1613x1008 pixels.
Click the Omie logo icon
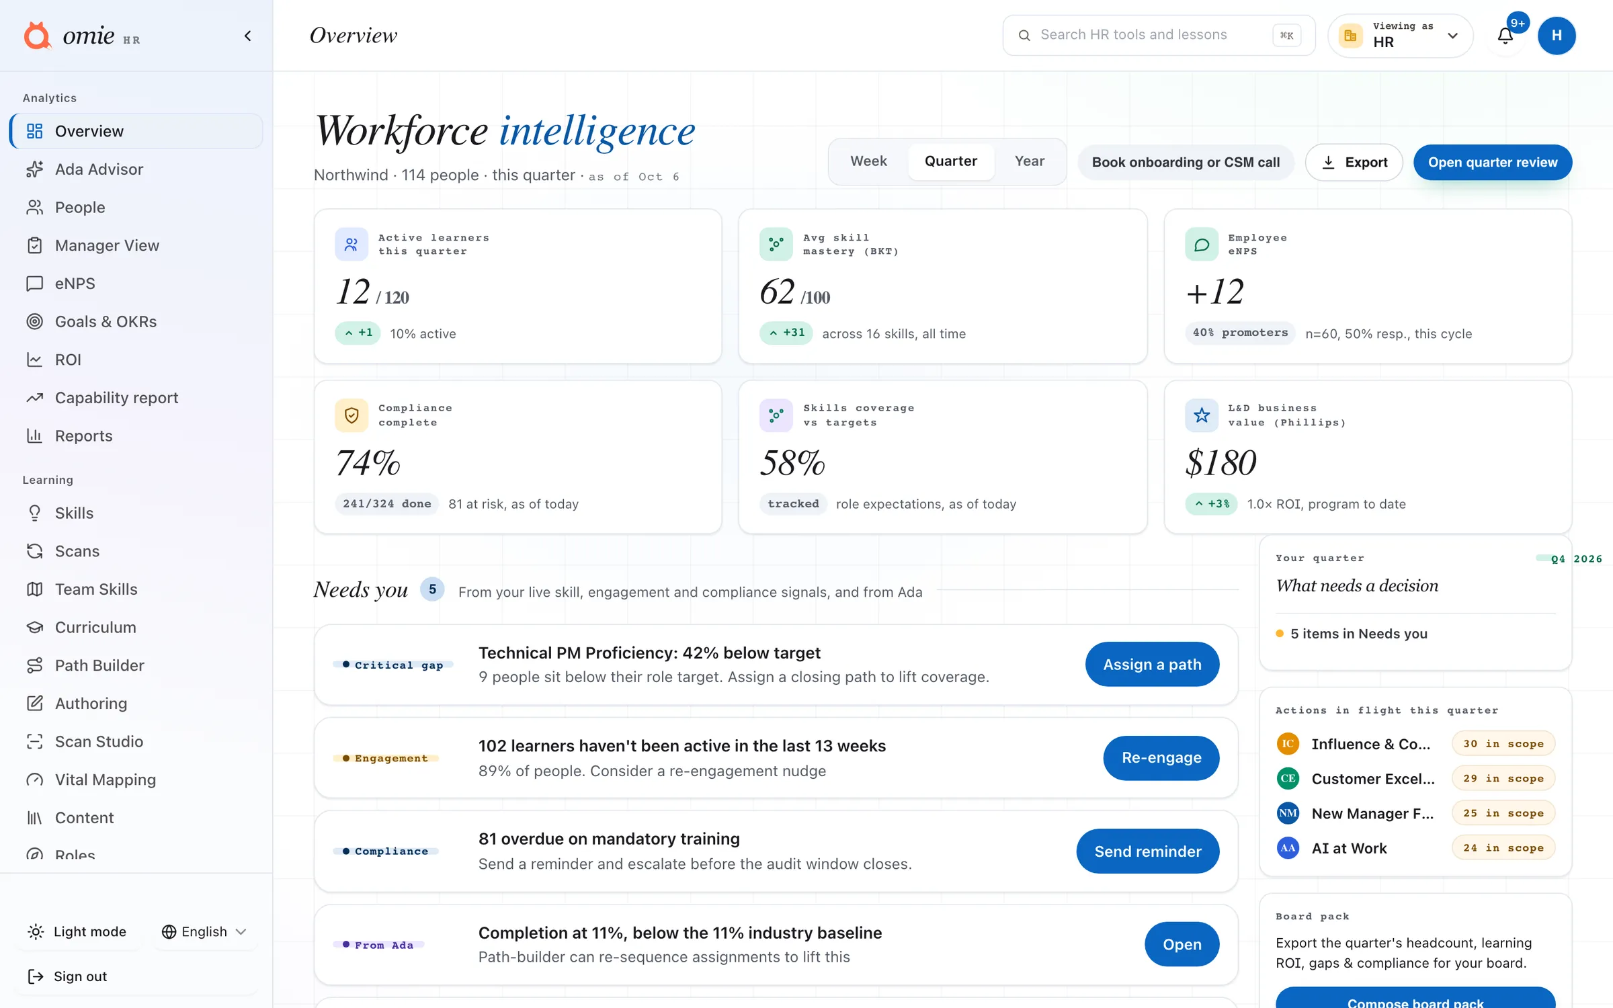coord(38,36)
